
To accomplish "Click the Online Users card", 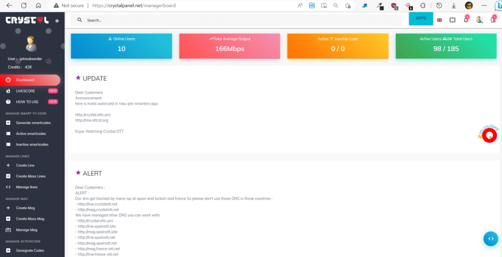I will (122, 46).
